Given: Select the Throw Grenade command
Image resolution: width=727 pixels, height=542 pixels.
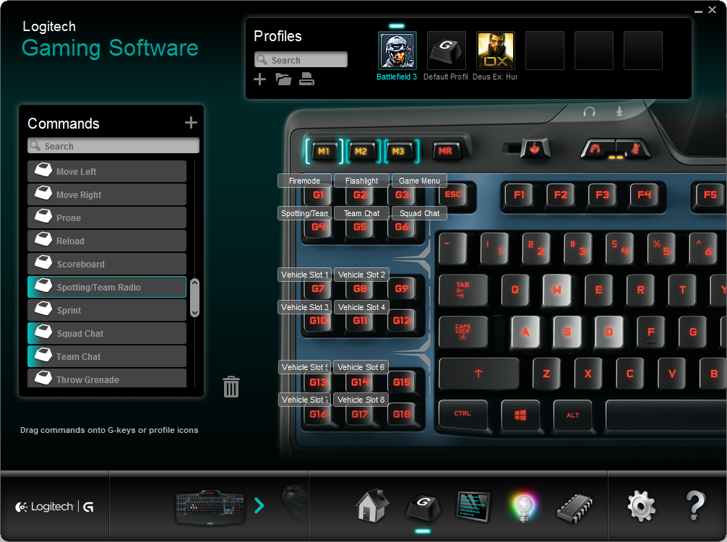Looking at the screenshot, I should [107, 379].
